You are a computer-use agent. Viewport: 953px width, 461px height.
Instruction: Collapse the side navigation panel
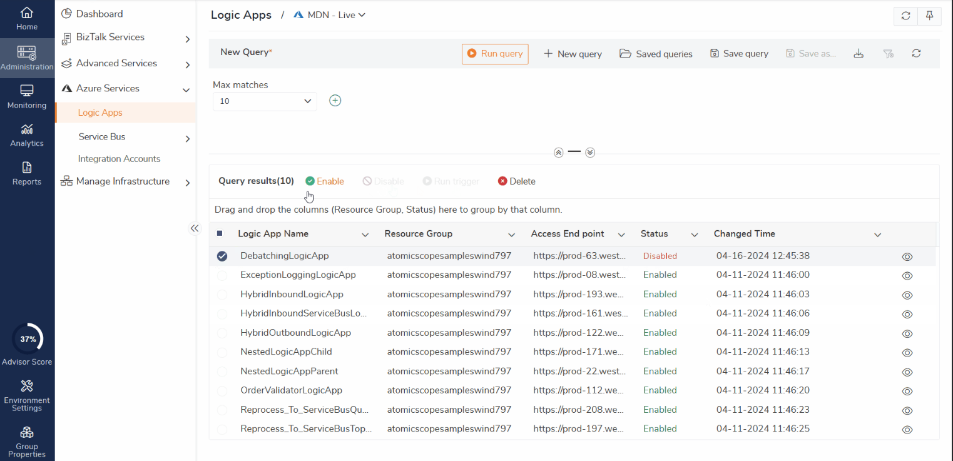point(195,228)
